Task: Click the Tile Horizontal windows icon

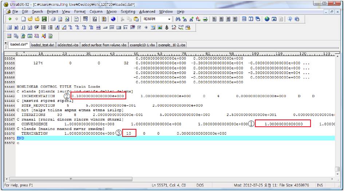Action: click(x=244, y=19)
